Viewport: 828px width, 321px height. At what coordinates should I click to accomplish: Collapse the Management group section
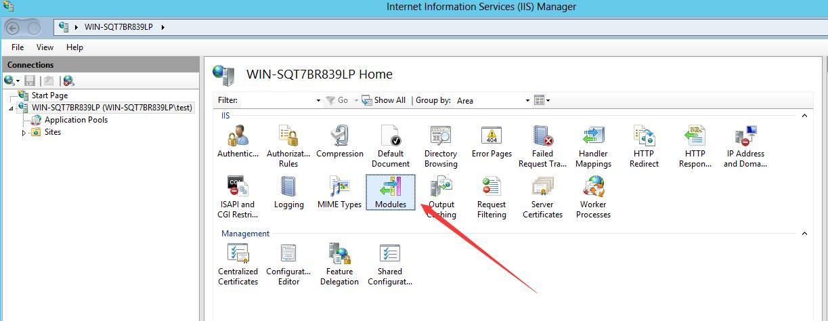pos(804,234)
